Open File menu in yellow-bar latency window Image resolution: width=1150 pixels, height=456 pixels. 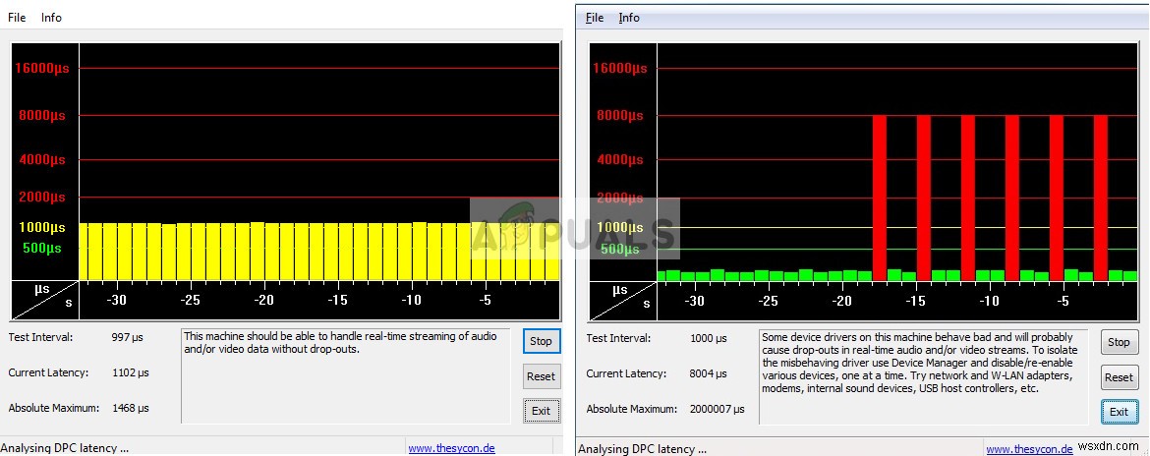pyautogui.click(x=17, y=18)
